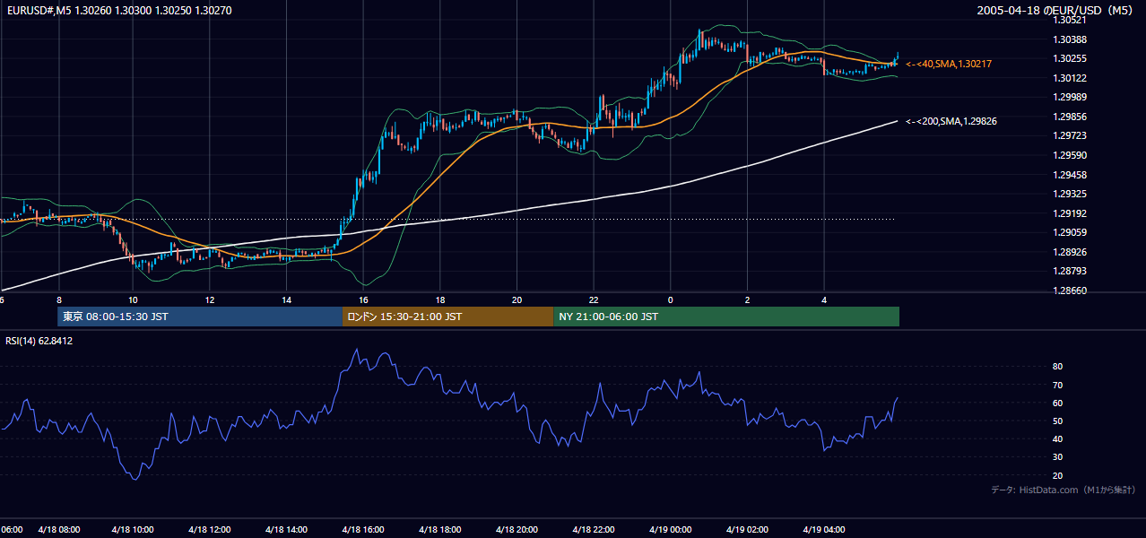The width and height of the screenshot is (1146, 538).
Task: Select the 東京 08:00-15:30 JST session bar
Action: click(199, 317)
